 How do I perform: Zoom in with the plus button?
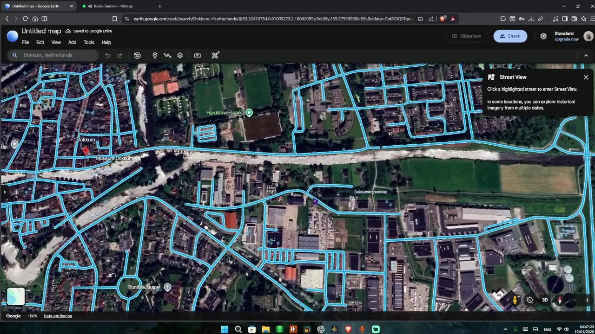tap(587, 300)
